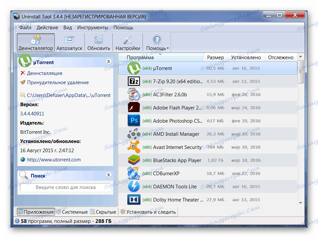Select the Adobe Flash Player icon
Viewport: 318px width, 238px height.
click(x=134, y=107)
